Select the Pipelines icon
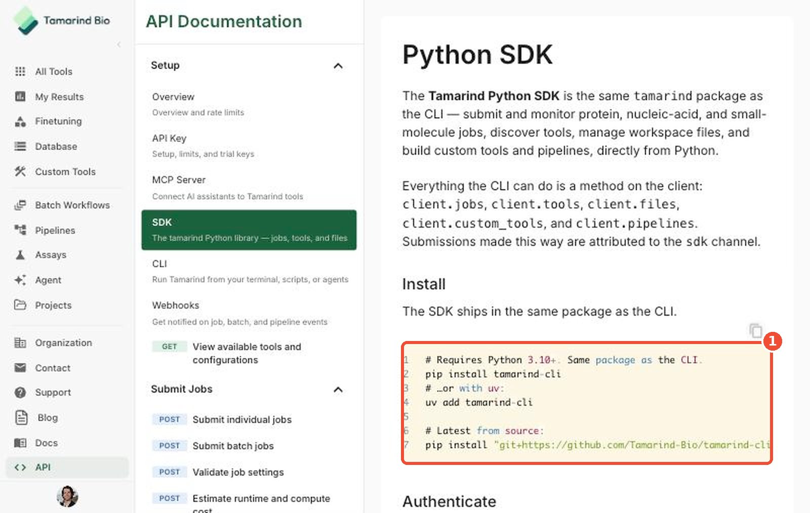This screenshot has width=810, height=513. [20, 230]
